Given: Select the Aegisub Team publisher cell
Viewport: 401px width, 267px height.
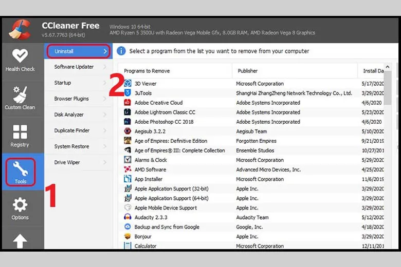Looking at the screenshot, I should (x=251, y=131).
